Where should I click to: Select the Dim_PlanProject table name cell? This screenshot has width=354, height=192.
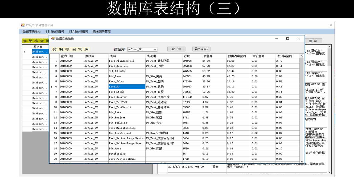[x=127, y=133]
